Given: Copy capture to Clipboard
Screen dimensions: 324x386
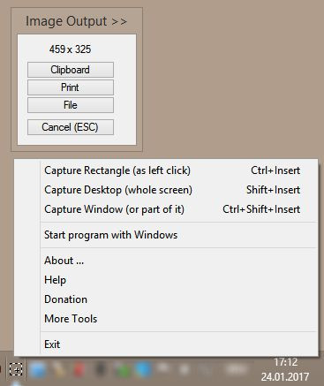Looking at the screenshot, I should point(71,70).
